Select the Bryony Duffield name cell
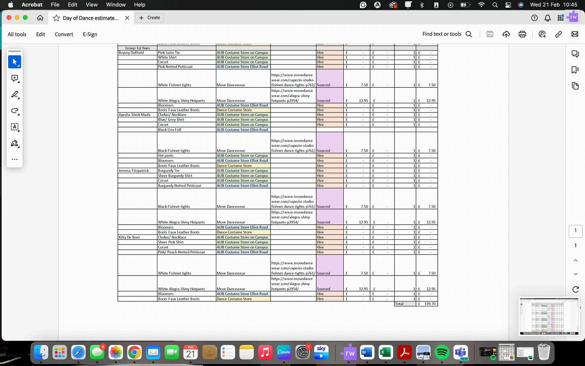The height and width of the screenshot is (366, 585). [x=137, y=53]
